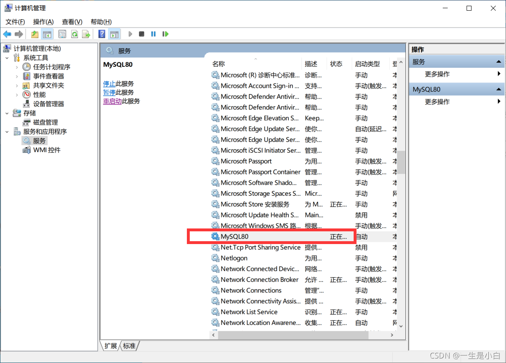The height and width of the screenshot is (363, 506).
Task: Select the Network Connection Broker row
Action: point(303,280)
